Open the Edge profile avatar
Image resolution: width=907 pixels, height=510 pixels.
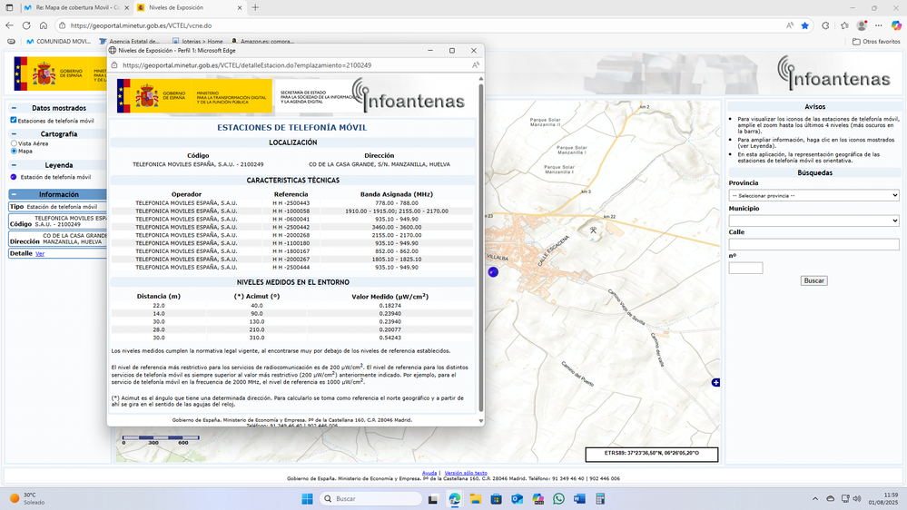(x=862, y=25)
